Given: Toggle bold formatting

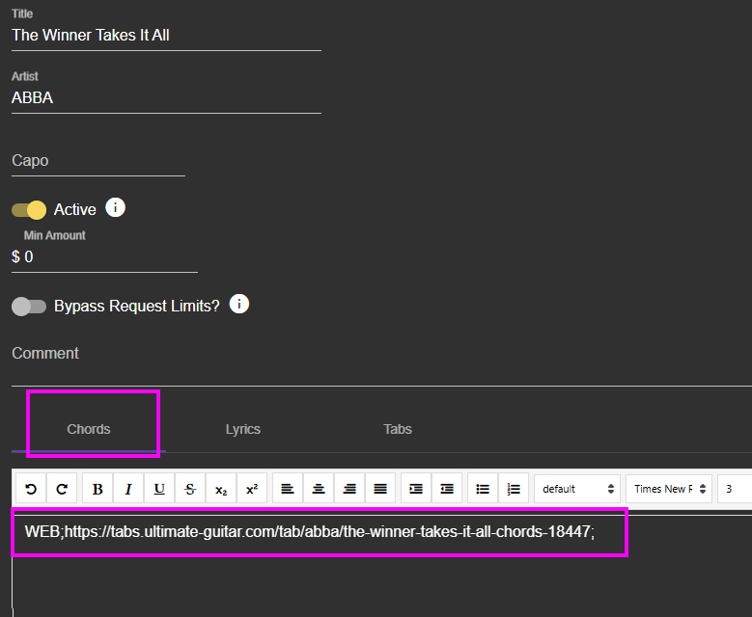Looking at the screenshot, I should [97, 489].
